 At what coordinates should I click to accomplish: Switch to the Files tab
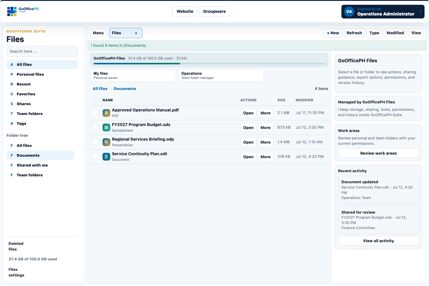tap(125, 33)
